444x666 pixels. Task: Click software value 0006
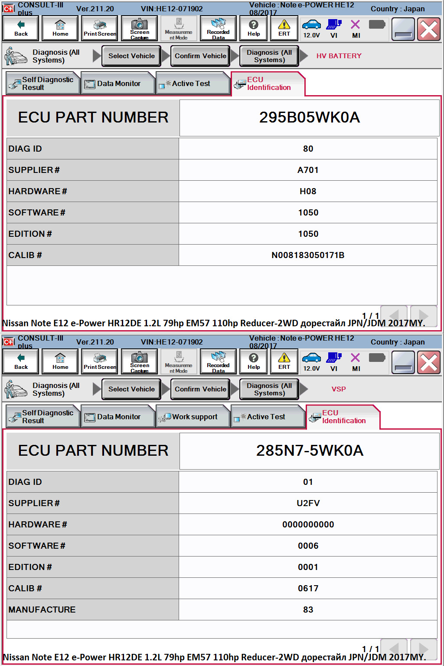coord(308,546)
